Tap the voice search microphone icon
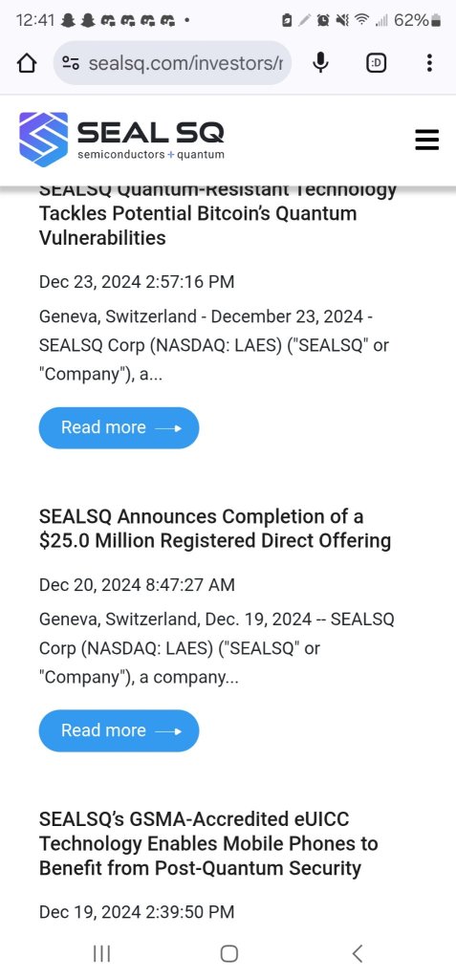The height and width of the screenshot is (979, 456). click(320, 62)
